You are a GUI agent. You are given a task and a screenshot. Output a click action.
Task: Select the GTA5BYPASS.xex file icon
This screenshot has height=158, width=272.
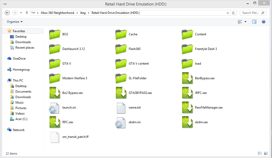tap(121, 93)
